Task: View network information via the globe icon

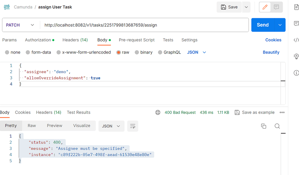Action: pyautogui.click(x=158, y=112)
